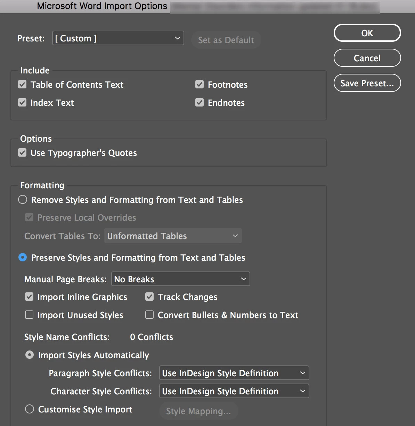Enable Import Unused Styles

[29, 315]
